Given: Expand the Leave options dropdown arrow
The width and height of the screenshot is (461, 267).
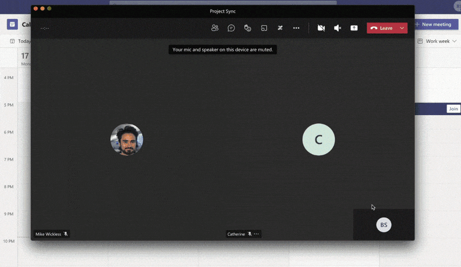Looking at the screenshot, I should 402,28.
